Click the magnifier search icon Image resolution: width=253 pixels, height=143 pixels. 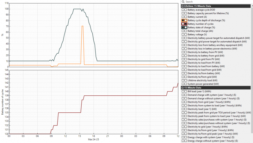183,2
